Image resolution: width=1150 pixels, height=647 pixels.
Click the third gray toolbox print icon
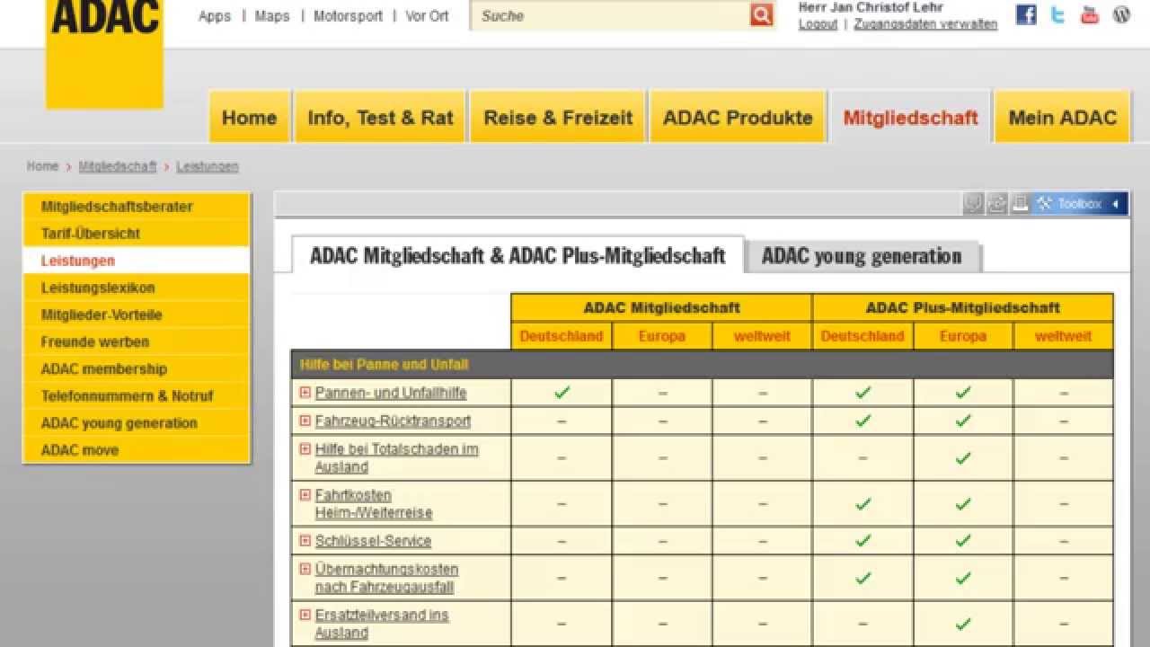(1020, 204)
